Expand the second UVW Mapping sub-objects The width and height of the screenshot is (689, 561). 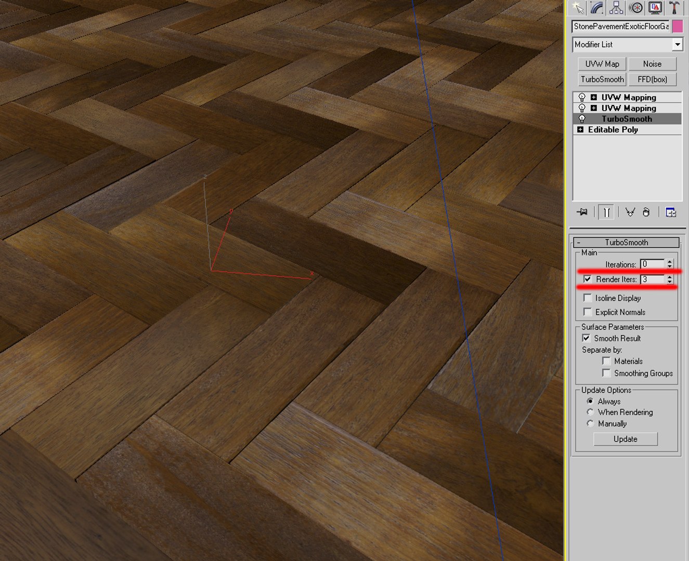pos(593,108)
